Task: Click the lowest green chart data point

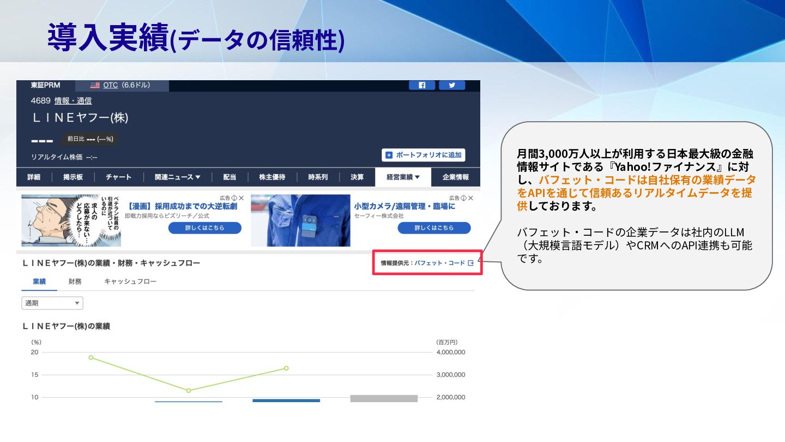Action: coord(189,391)
